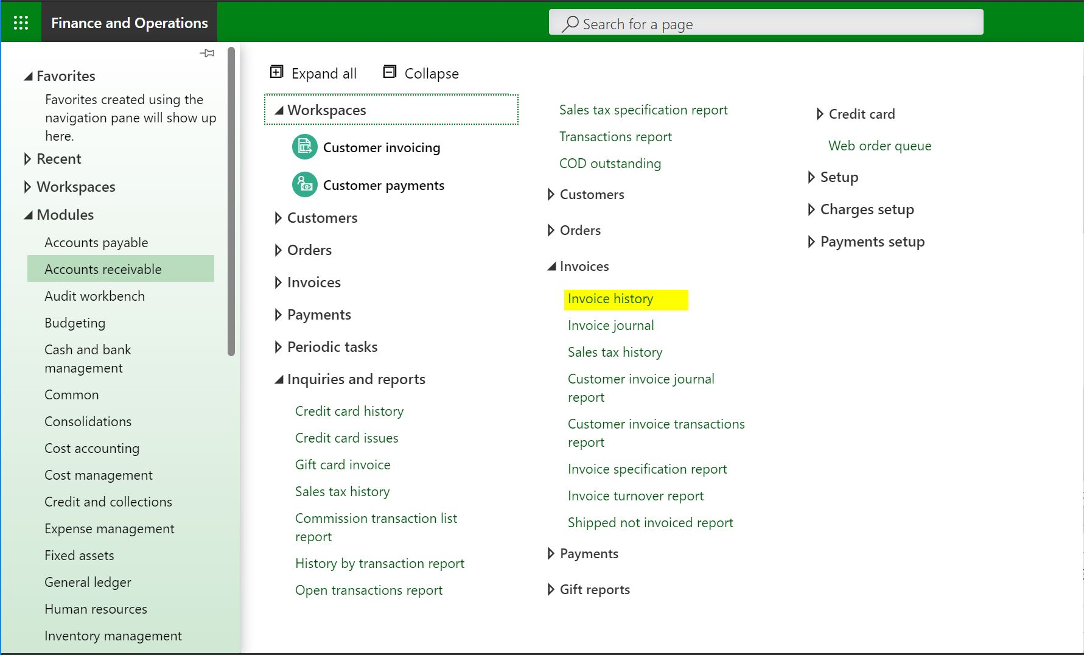
Task: Click the Expand all plus icon
Action: pos(276,72)
